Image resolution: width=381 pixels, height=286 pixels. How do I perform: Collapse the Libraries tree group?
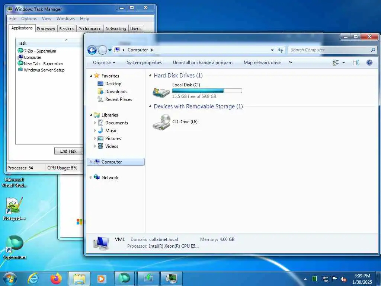(x=91, y=115)
